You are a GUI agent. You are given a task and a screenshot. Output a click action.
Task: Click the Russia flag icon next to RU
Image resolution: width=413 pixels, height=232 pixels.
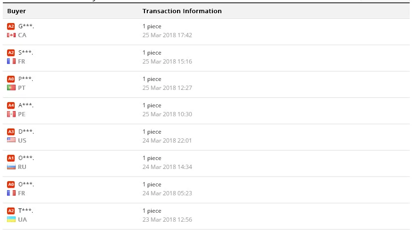pos(11,167)
